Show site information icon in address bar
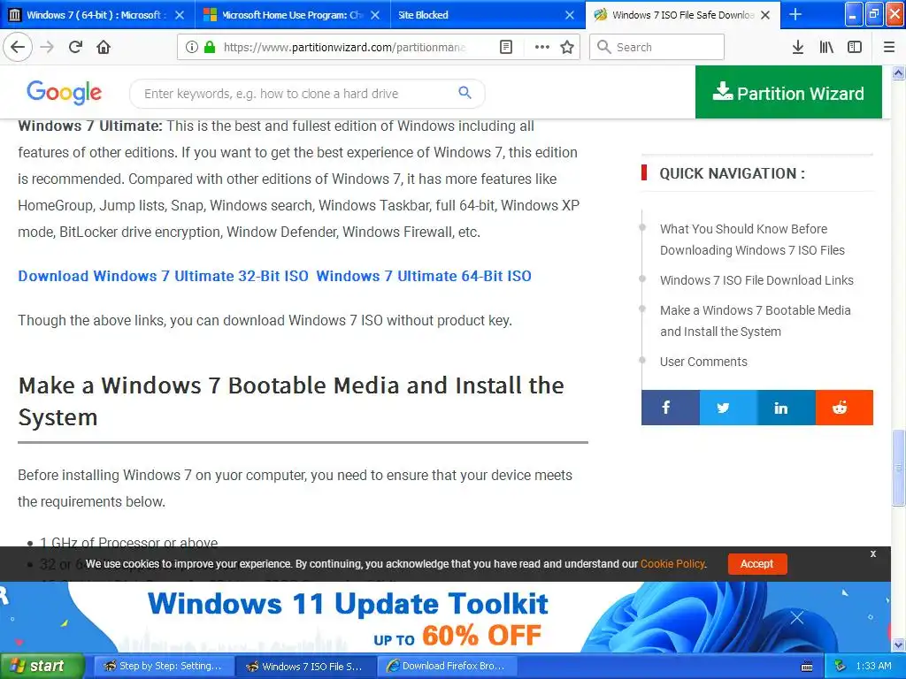This screenshot has width=906, height=679. [x=192, y=47]
